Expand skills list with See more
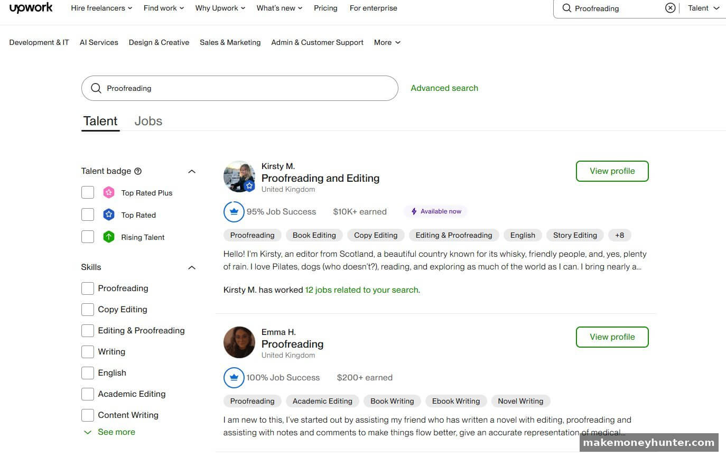 coord(109,432)
